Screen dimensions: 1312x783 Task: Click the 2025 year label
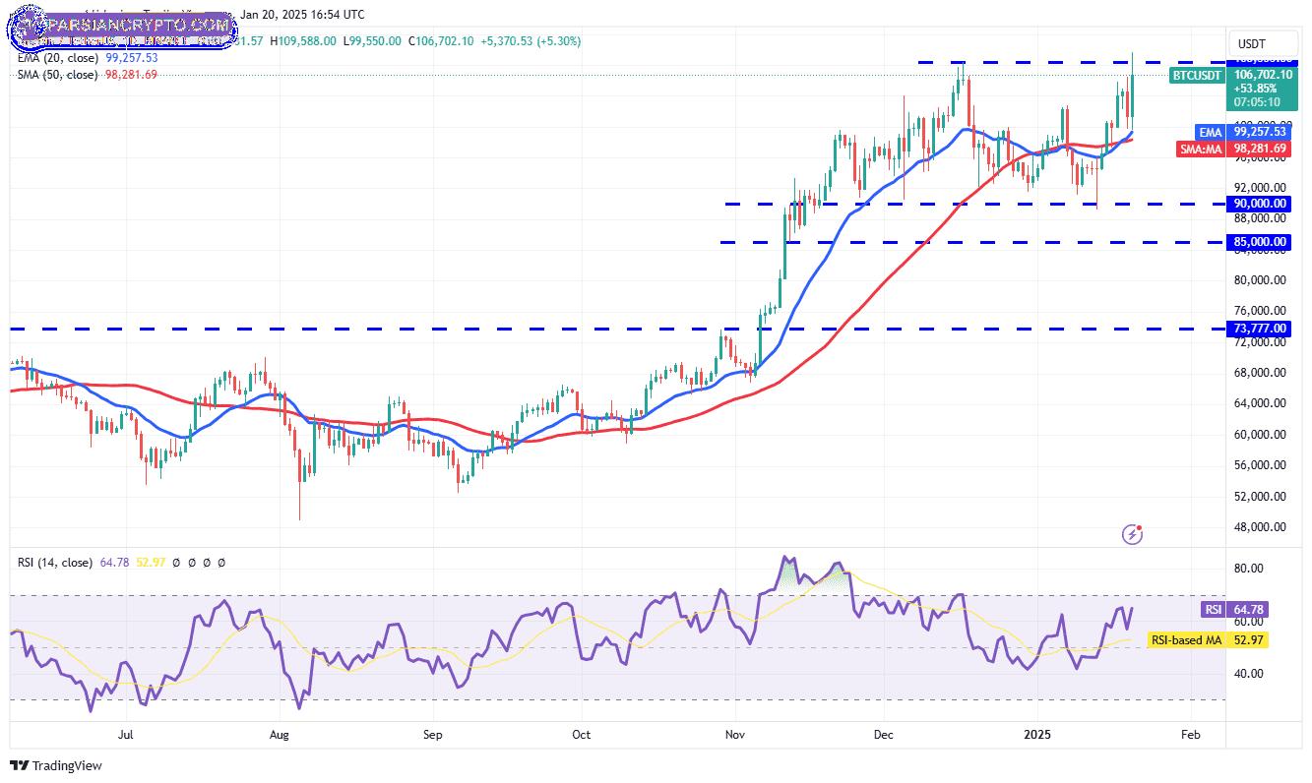click(1036, 735)
